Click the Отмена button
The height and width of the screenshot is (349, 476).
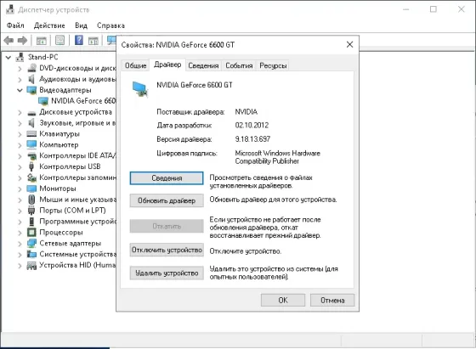coord(332,301)
